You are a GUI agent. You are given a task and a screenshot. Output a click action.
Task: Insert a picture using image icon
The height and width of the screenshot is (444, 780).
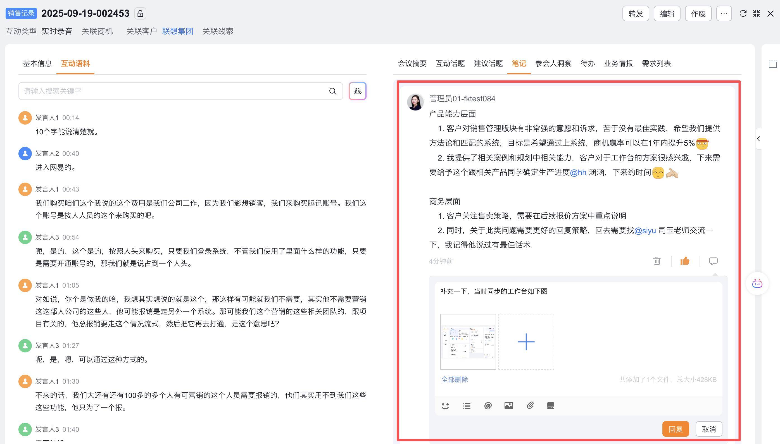coord(508,405)
